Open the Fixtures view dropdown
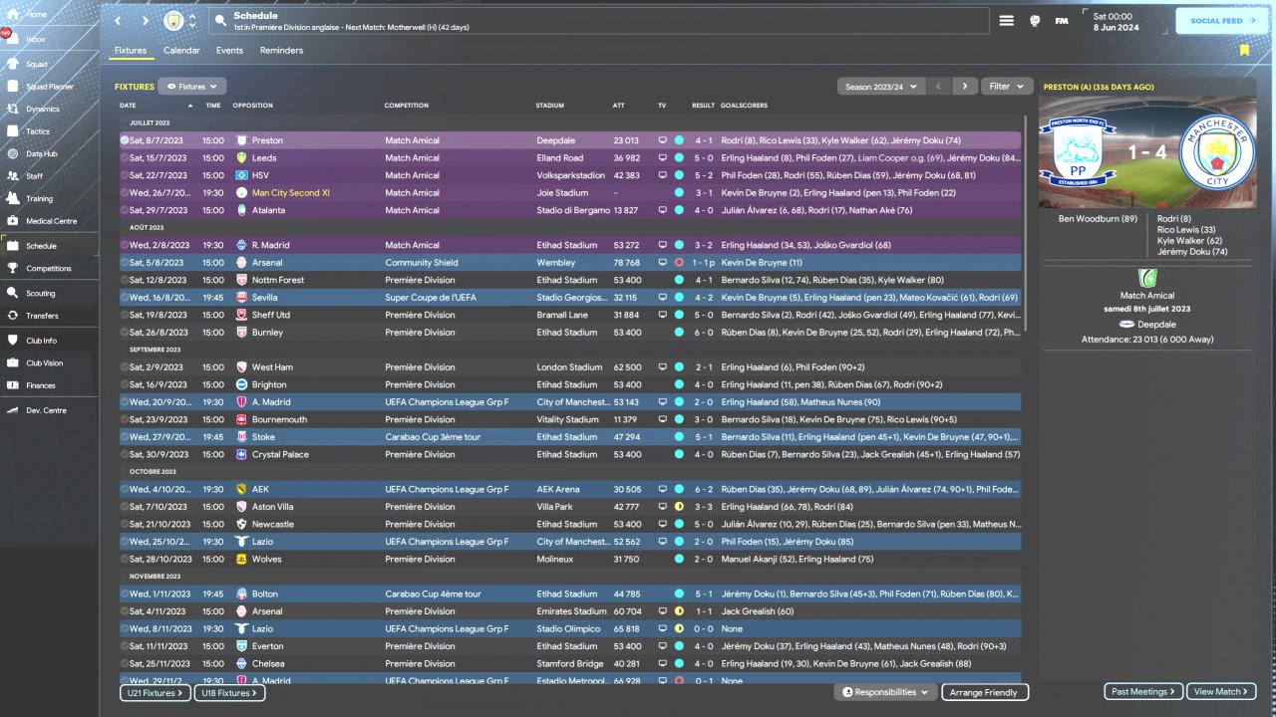Viewport: 1276px width, 717px height. tap(192, 87)
